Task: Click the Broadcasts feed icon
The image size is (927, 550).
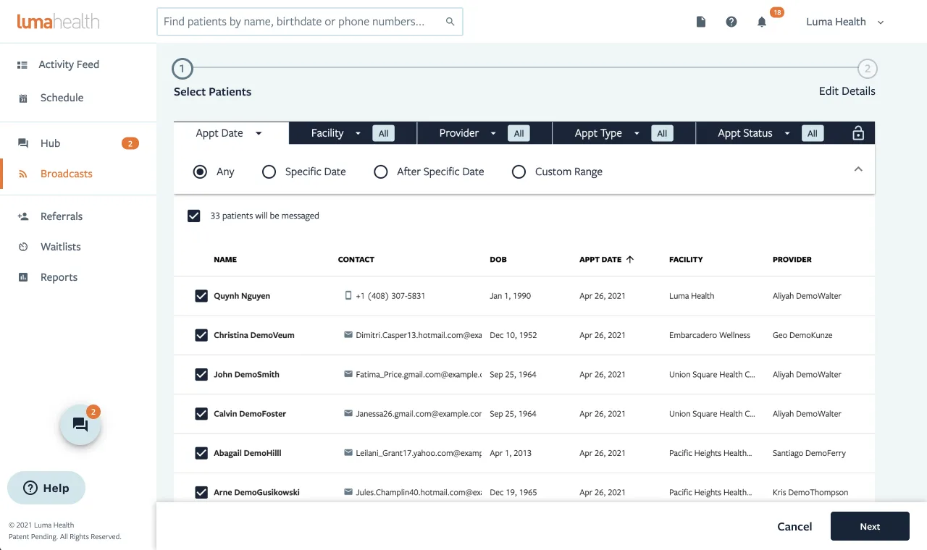Action: (23, 174)
